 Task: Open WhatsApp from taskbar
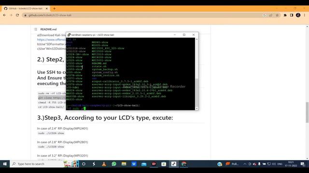pyautogui.click(x=114, y=164)
